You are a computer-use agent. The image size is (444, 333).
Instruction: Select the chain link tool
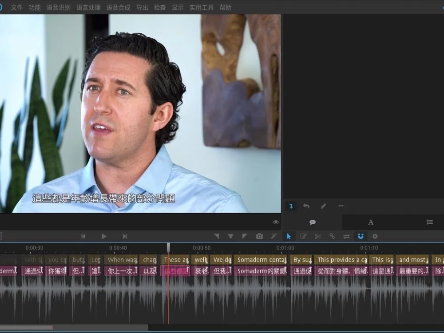332,236
